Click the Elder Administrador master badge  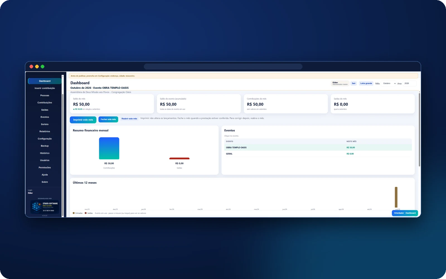pyautogui.click(x=340, y=83)
